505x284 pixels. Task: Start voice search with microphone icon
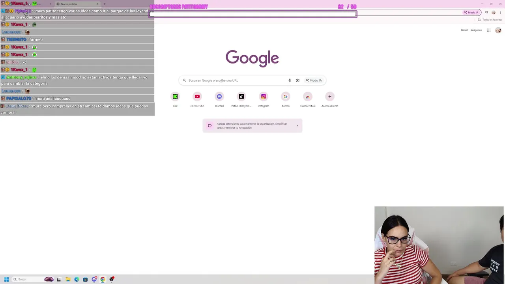tap(290, 80)
